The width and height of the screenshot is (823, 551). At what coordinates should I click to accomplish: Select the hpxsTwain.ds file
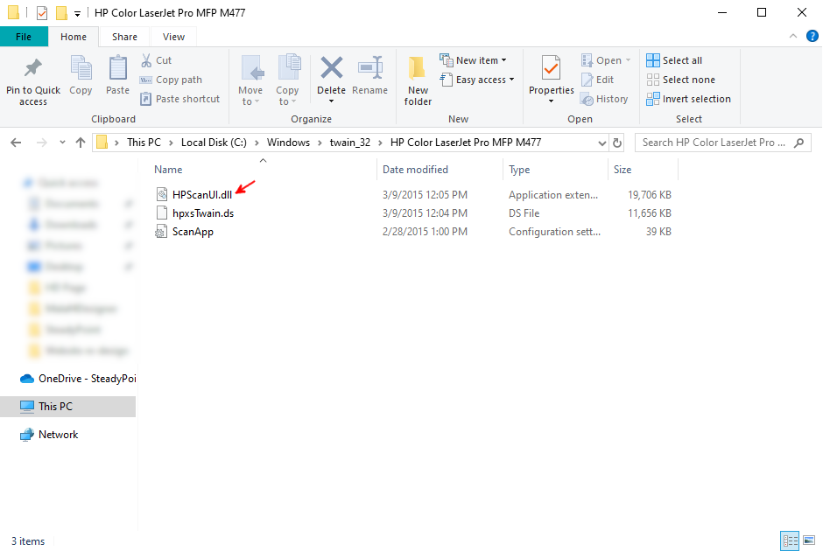click(x=203, y=213)
